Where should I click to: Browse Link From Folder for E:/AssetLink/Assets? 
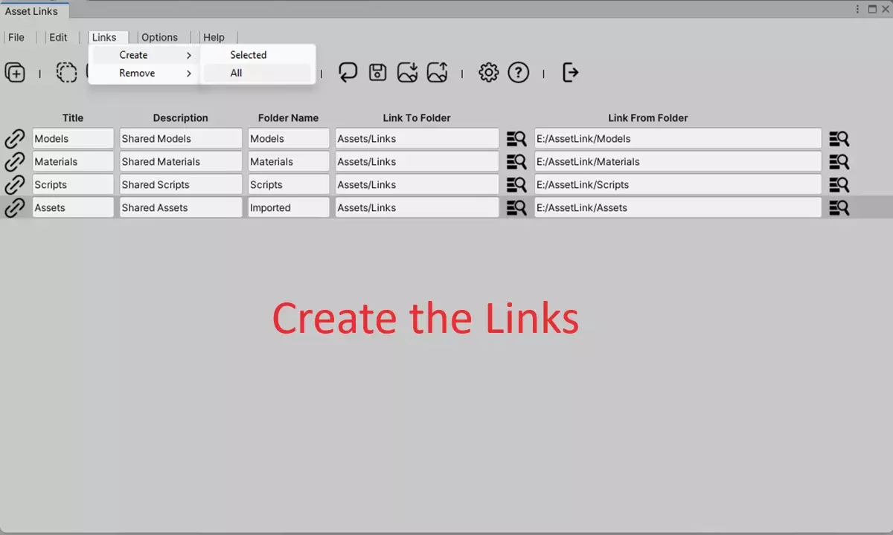pyautogui.click(x=839, y=208)
